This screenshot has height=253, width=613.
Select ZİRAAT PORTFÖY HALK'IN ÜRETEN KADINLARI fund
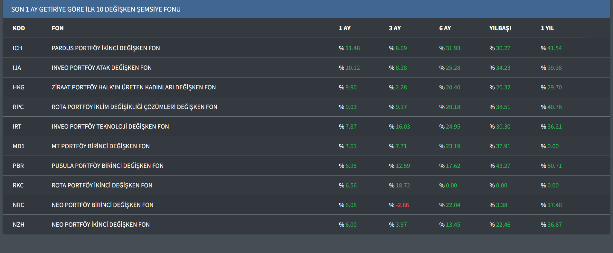(x=134, y=87)
